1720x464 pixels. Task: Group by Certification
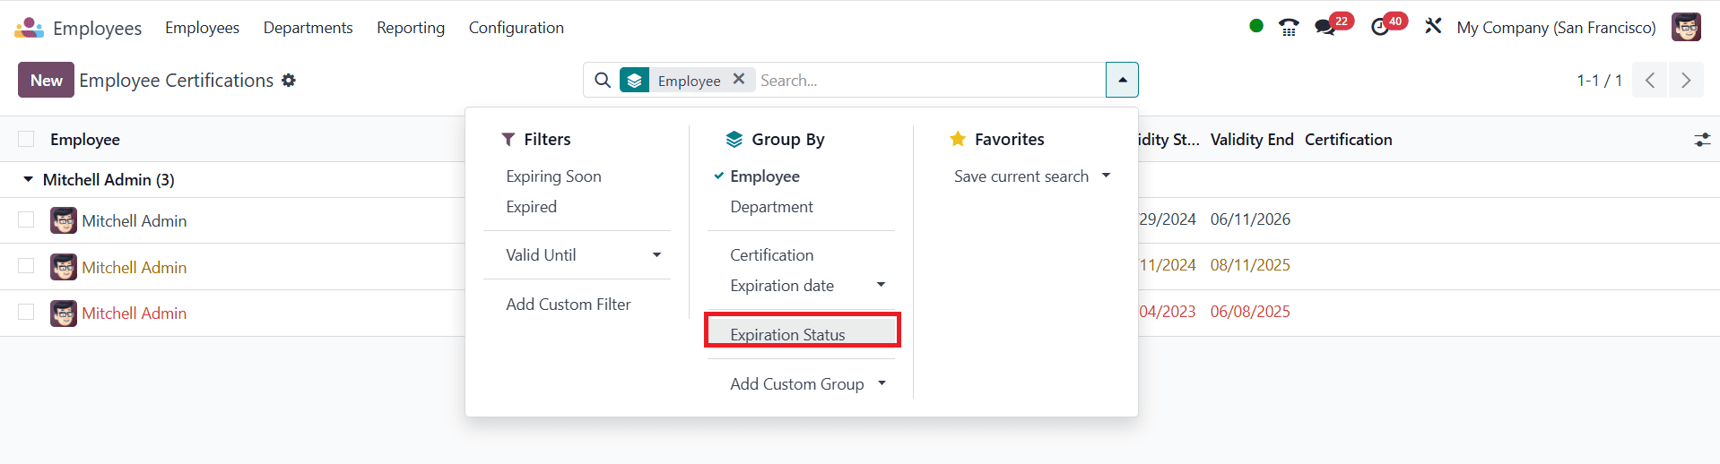pyautogui.click(x=771, y=255)
